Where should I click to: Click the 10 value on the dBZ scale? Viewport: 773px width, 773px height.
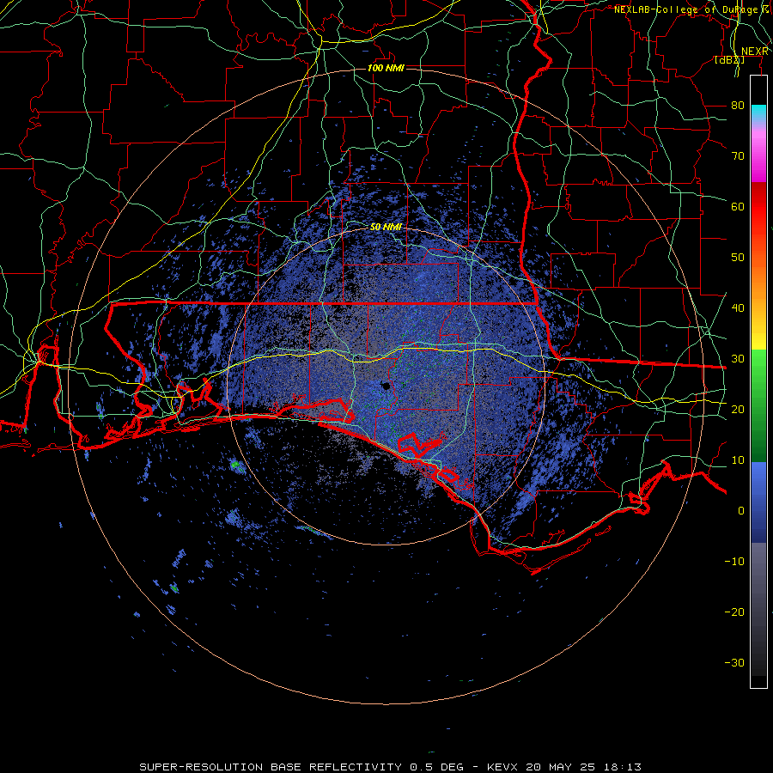coord(738,460)
